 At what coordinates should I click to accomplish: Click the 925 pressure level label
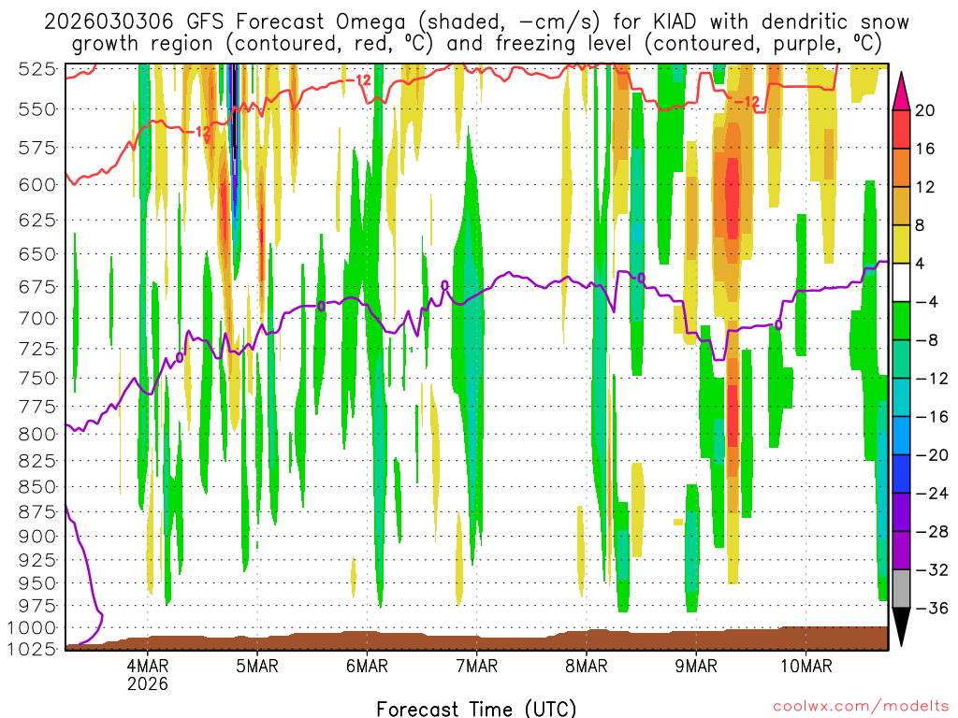click(37, 561)
